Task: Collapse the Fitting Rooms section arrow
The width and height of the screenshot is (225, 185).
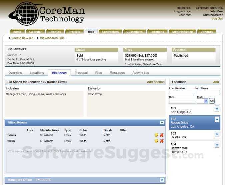Action: [162, 123]
